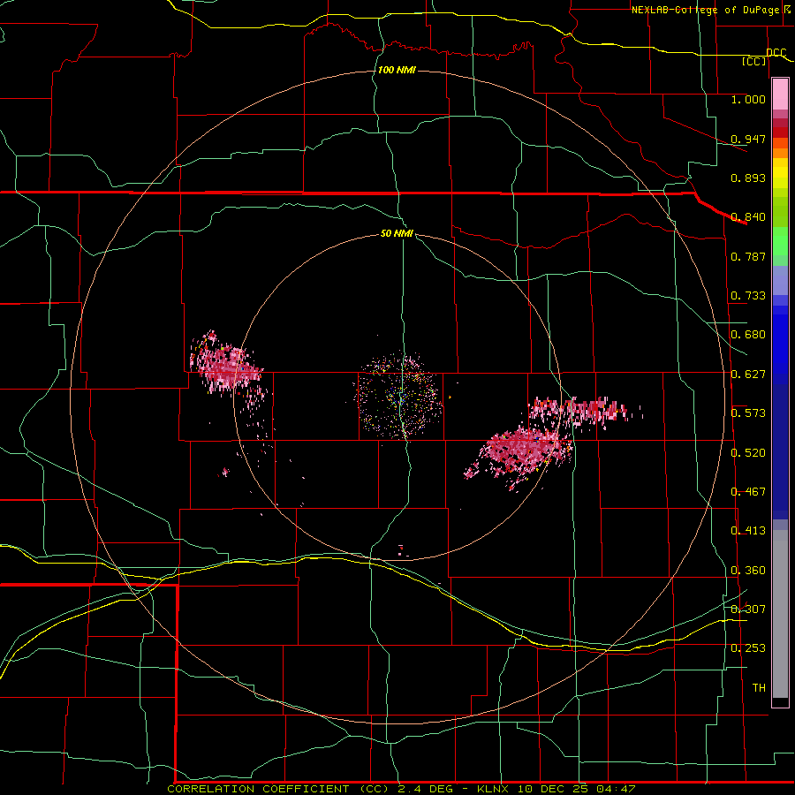Click the 100 NMI range ring label
This screenshot has width=795, height=795.
pyautogui.click(x=397, y=70)
